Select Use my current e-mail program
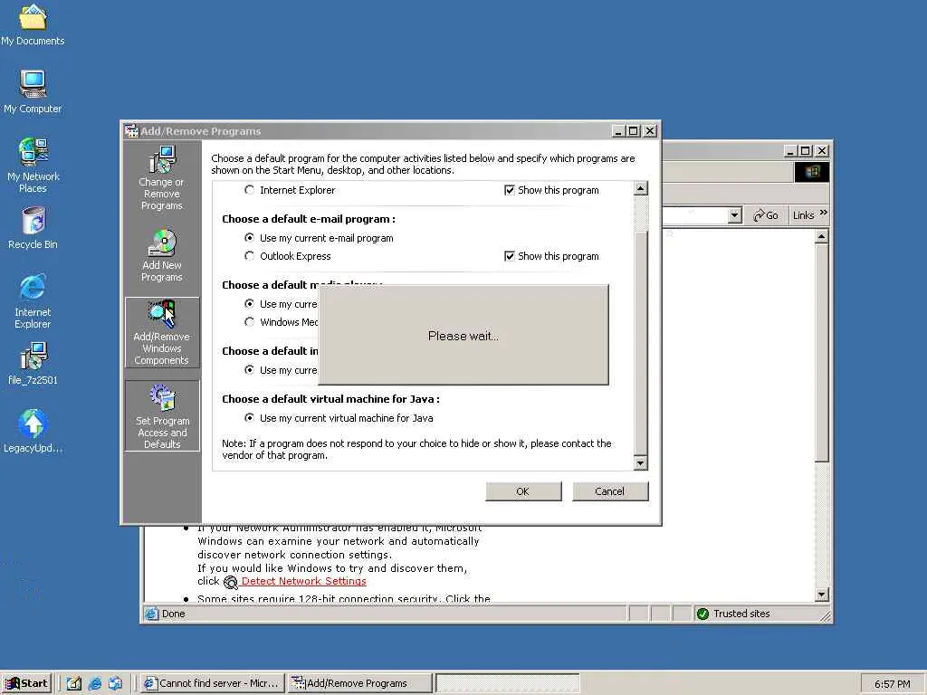 click(x=250, y=238)
